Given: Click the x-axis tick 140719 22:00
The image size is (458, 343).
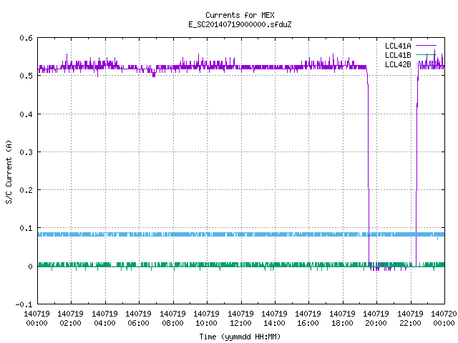Looking at the screenshot, I should coord(410,319).
